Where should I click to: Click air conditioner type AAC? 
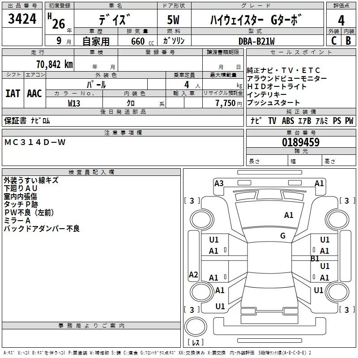click(34, 94)
